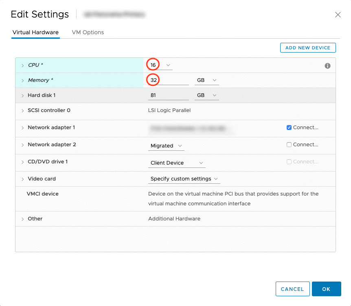Screen dimensions: 351x306
Task: Close the Edit Settings dialog
Action: coord(338,15)
